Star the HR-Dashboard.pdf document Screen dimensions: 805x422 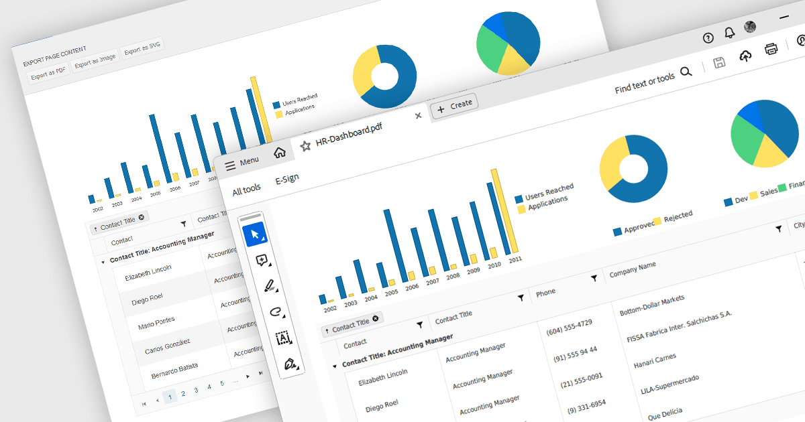(305, 145)
